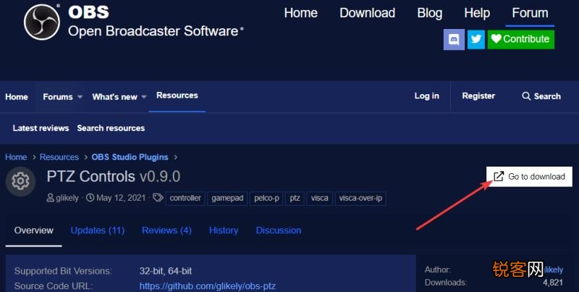Open Search in the forum navigation
Screen dimensions: 579x292
coord(541,96)
